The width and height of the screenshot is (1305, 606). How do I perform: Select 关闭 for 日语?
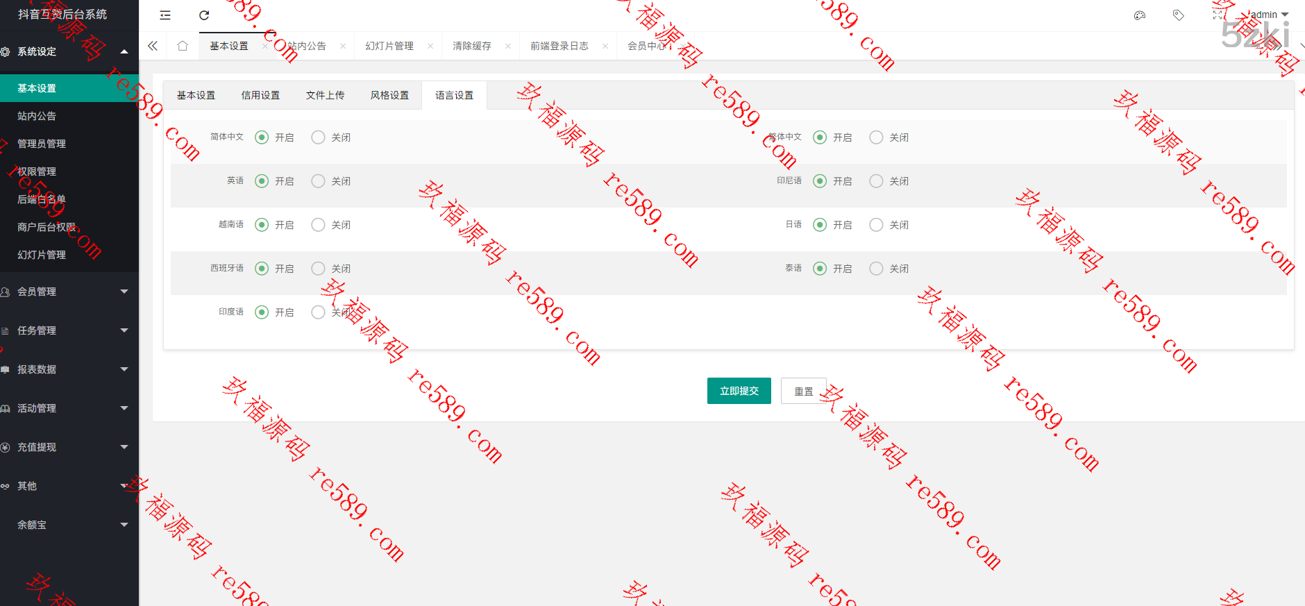(877, 225)
